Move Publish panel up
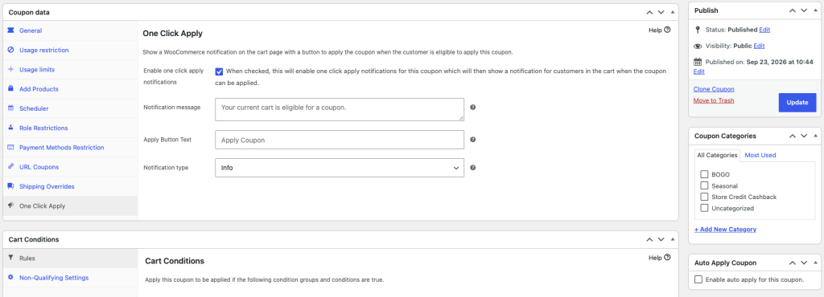The image size is (824, 297). coord(792,10)
